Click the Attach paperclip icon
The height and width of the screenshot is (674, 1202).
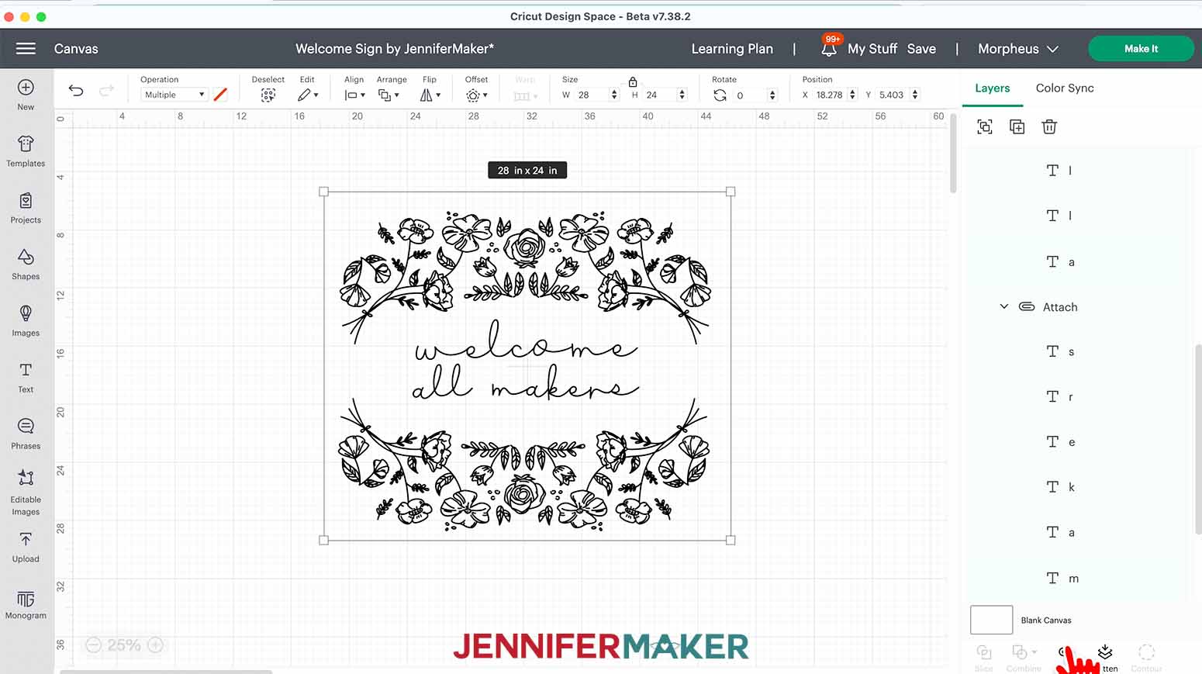pyautogui.click(x=1027, y=306)
